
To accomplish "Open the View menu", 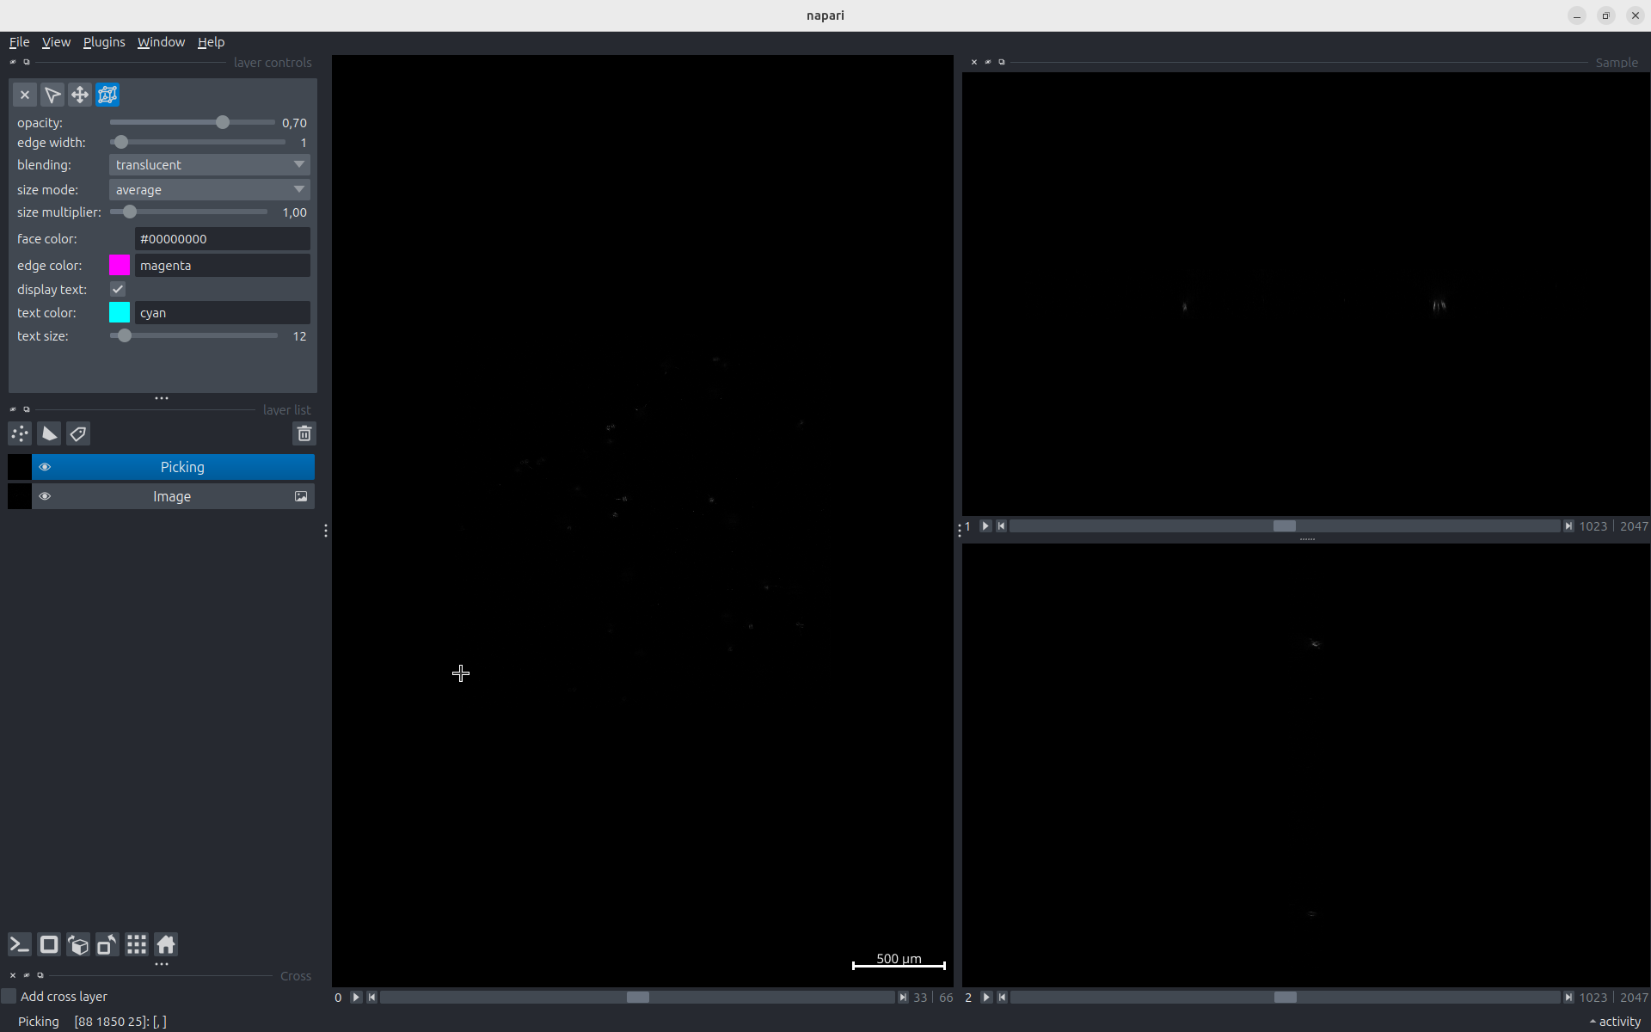I will click(x=56, y=41).
